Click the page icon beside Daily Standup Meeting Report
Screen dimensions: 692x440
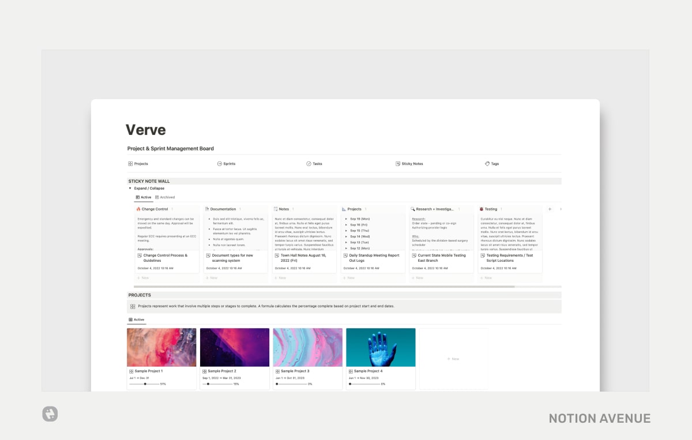pyautogui.click(x=345, y=254)
